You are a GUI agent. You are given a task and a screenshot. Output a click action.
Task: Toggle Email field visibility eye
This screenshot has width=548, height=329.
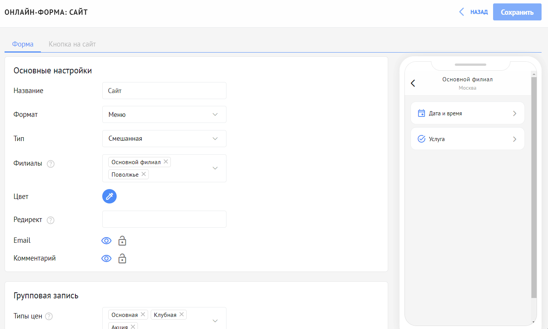pyautogui.click(x=106, y=241)
